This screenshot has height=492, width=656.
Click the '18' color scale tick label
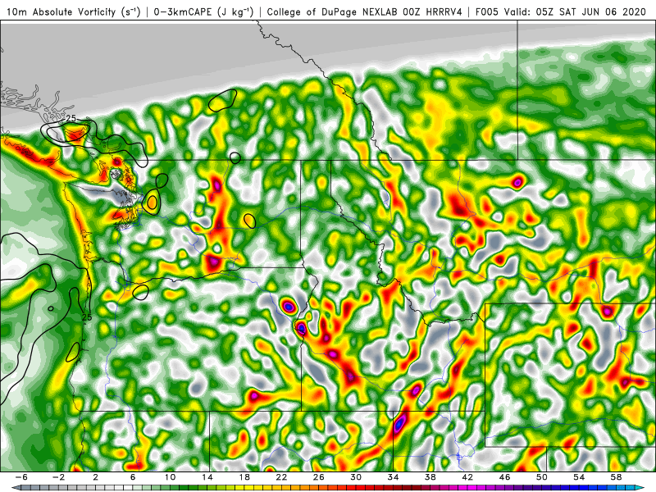[x=244, y=477]
